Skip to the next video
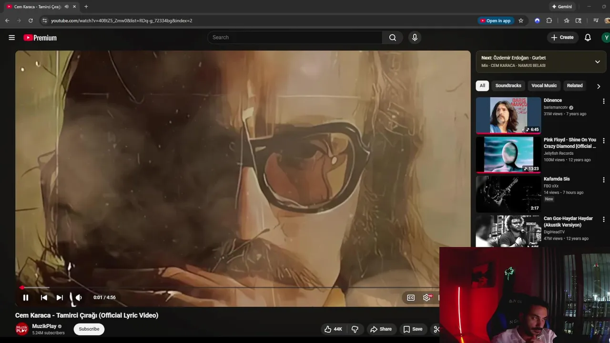Screen dimensions: 610x343 pos(60,298)
